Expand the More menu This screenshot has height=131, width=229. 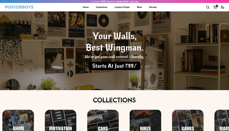click(x=139, y=7)
